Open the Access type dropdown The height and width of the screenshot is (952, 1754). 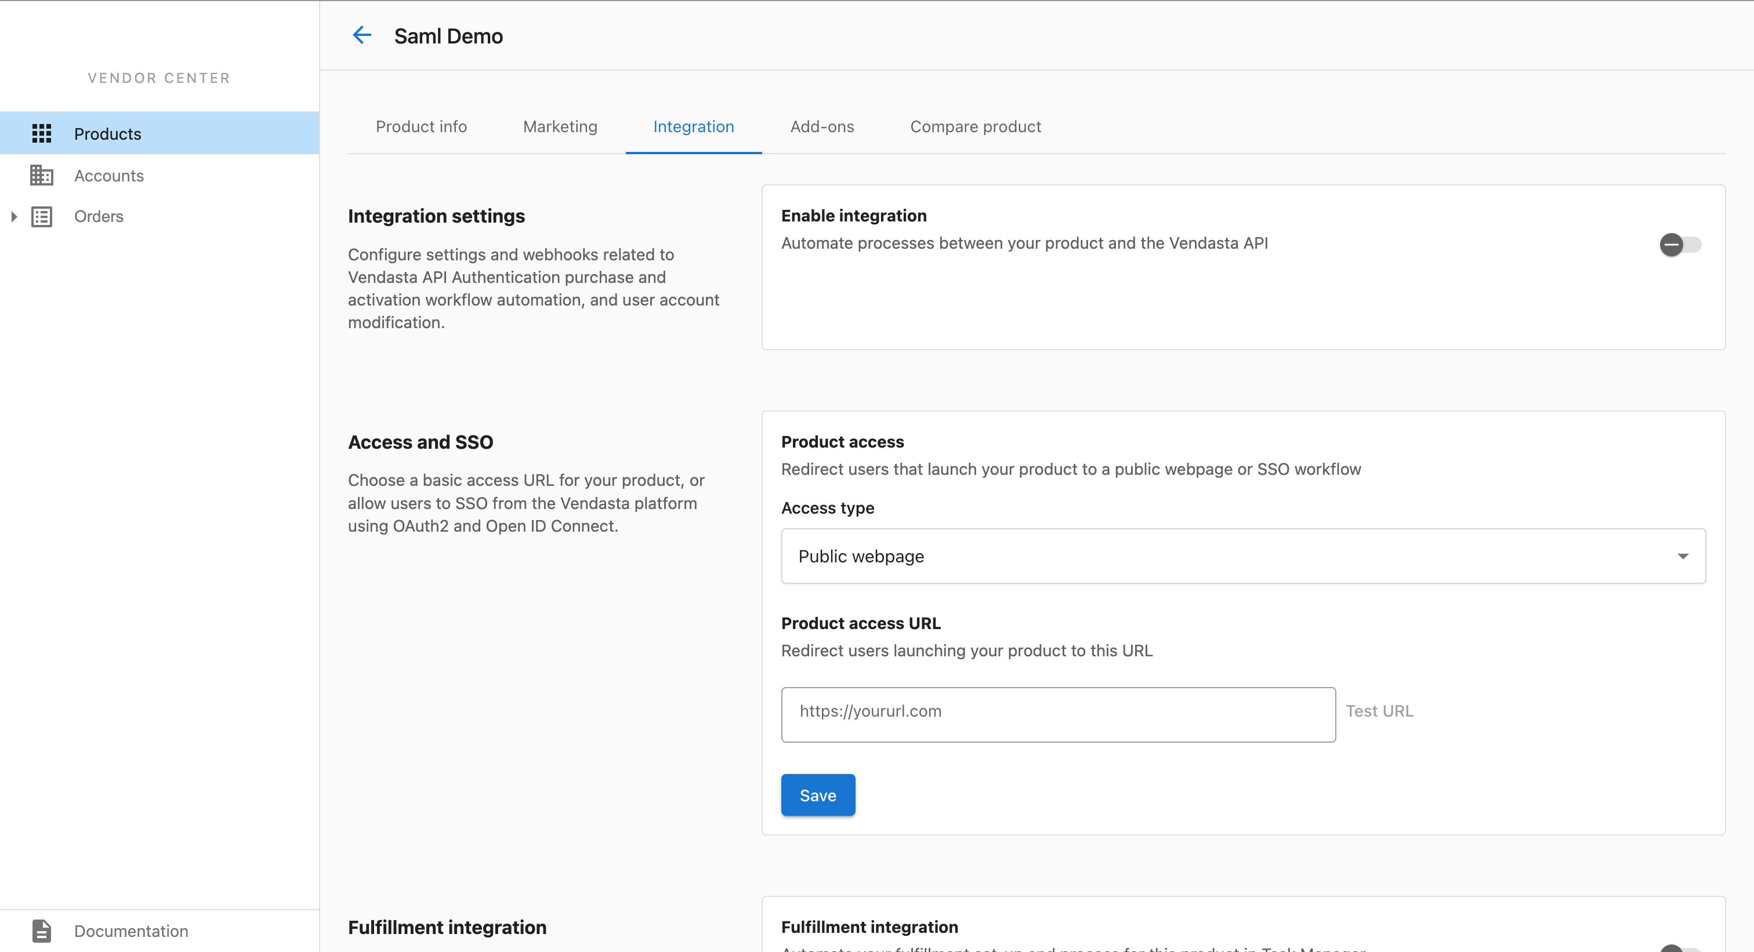[x=1242, y=556]
